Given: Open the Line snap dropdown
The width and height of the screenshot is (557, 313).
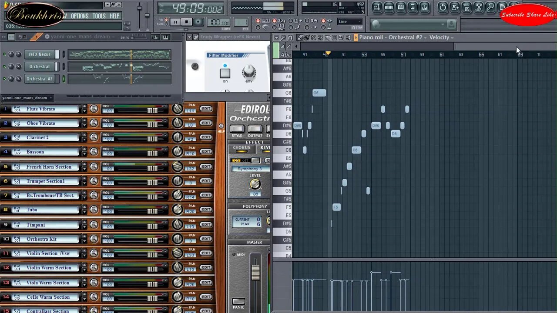Looking at the screenshot, I should click(350, 21).
